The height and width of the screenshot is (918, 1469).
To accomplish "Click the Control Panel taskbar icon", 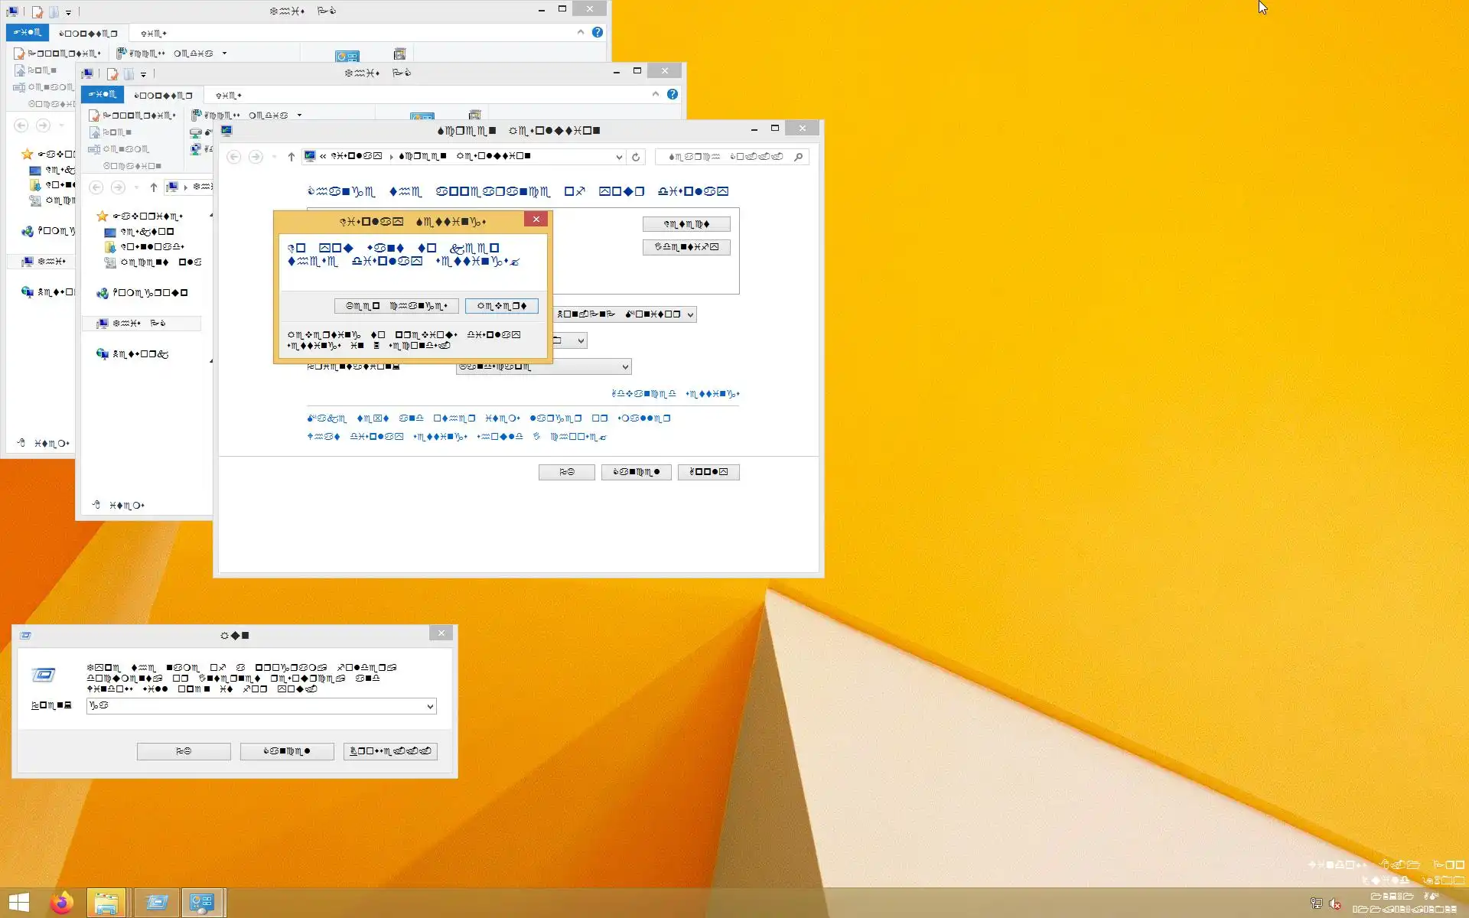I will click(202, 903).
